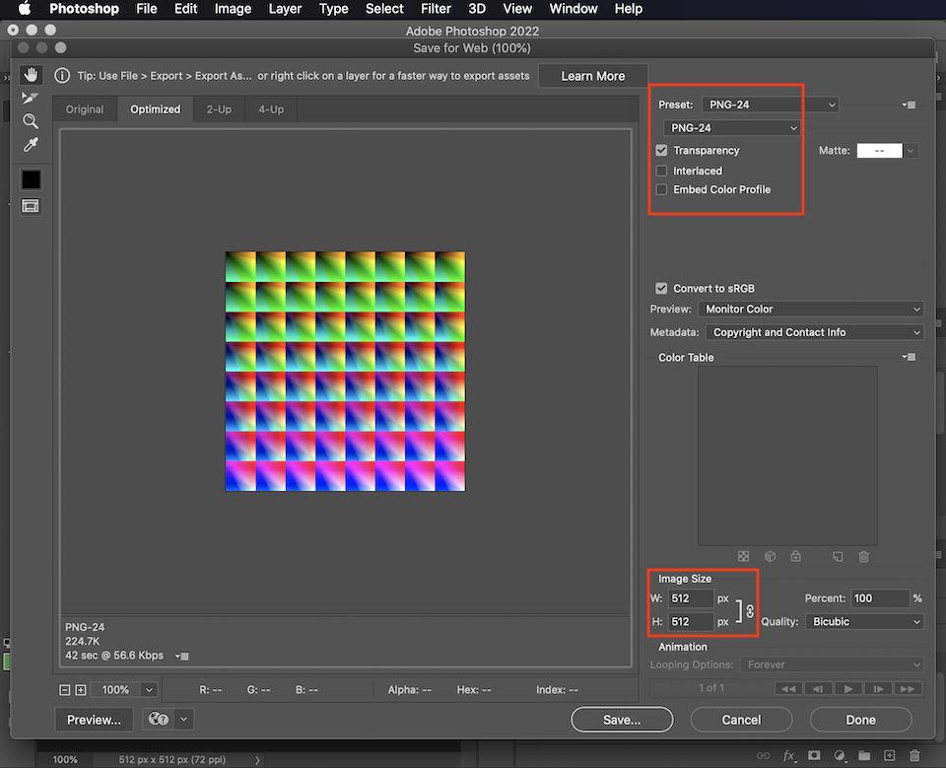
Task: Click the create new layer icon behind the dialog
Action: coord(889,755)
